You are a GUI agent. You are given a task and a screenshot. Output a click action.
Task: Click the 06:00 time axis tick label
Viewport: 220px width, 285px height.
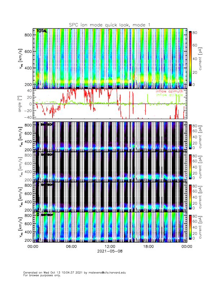click(x=71, y=246)
